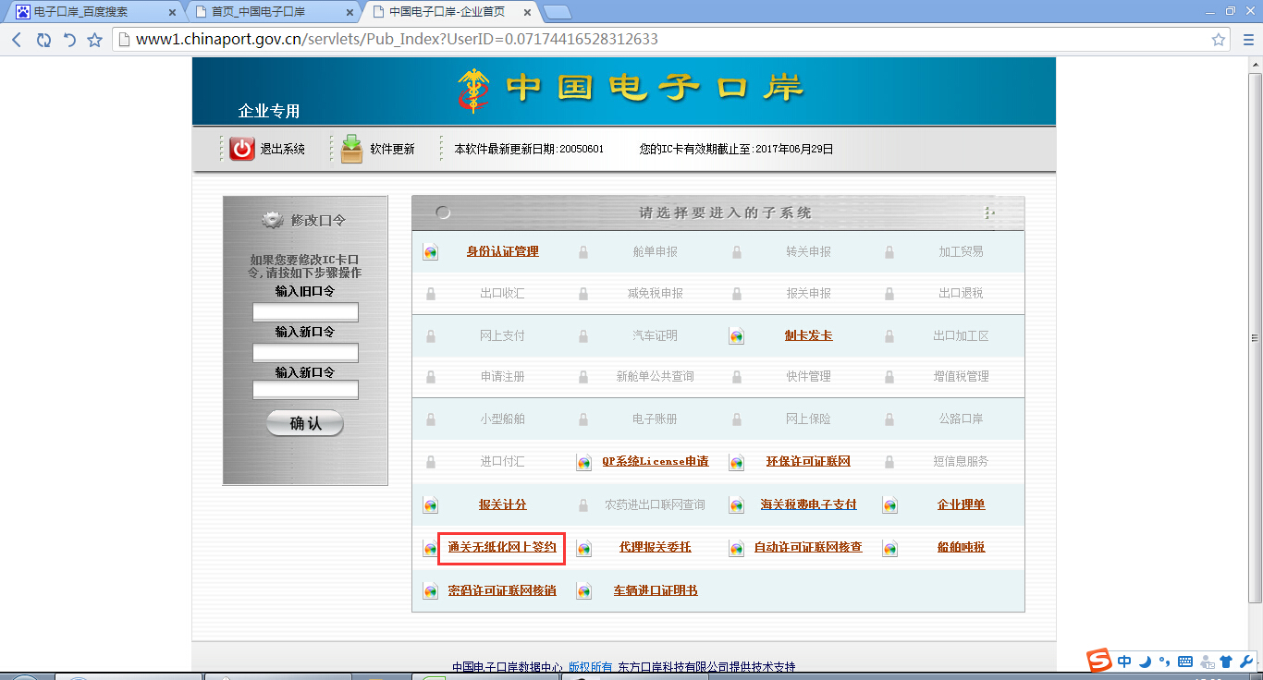The height and width of the screenshot is (680, 1263).
Task: Click the browser address bar URL
Action: click(397, 40)
